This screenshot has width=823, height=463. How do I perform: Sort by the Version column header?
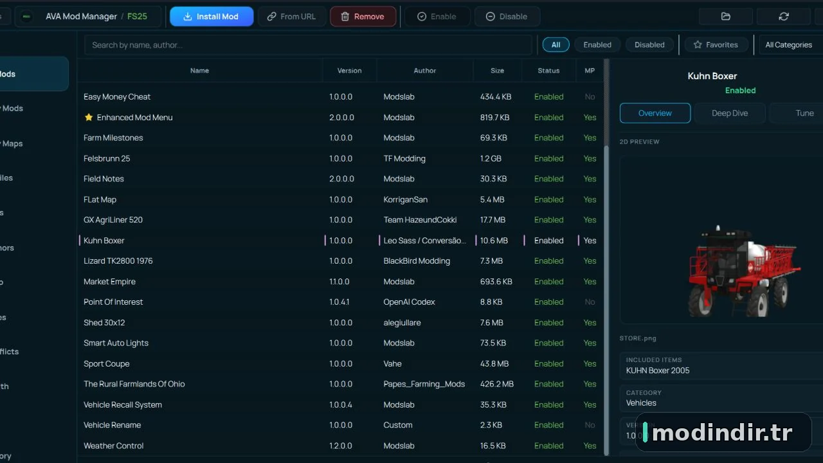coord(349,71)
